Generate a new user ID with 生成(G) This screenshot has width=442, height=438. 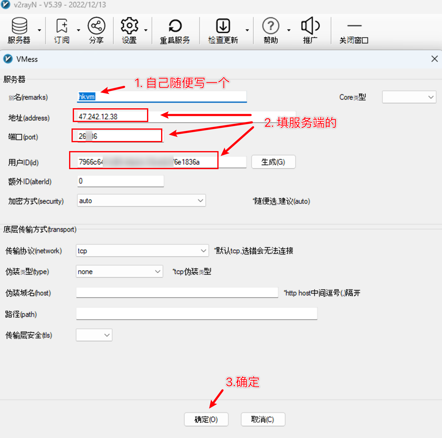point(273,162)
